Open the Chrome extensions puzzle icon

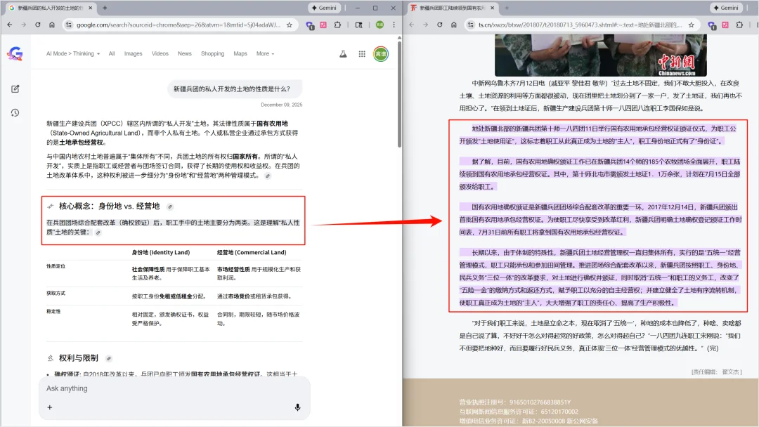(337, 25)
